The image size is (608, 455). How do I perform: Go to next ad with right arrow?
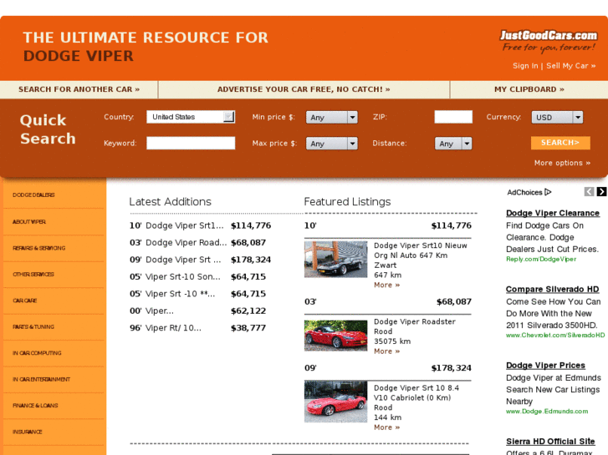click(x=601, y=191)
